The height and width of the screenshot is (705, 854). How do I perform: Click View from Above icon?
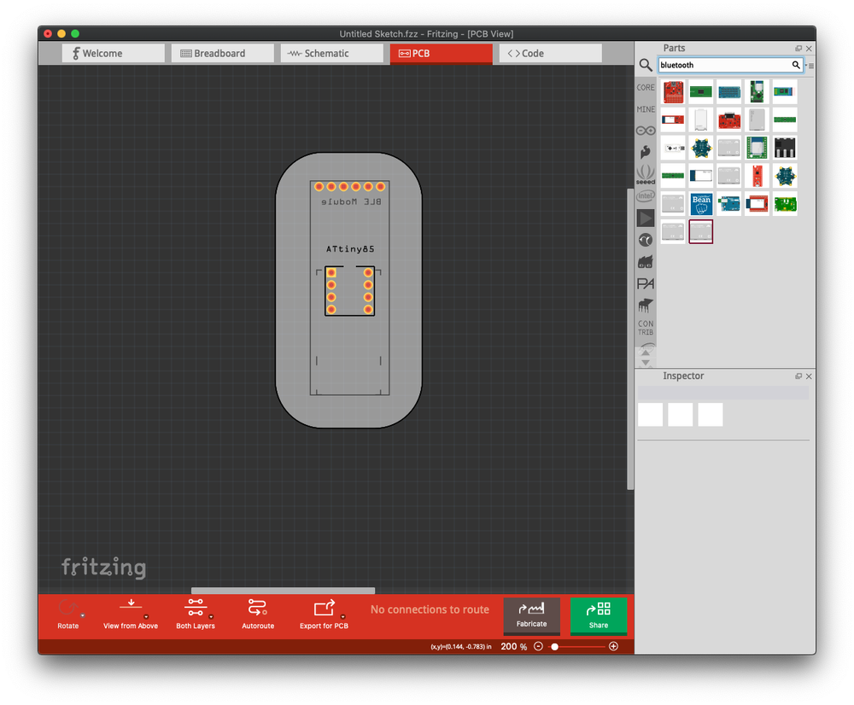pyautogui.click(x=131, y=605)
